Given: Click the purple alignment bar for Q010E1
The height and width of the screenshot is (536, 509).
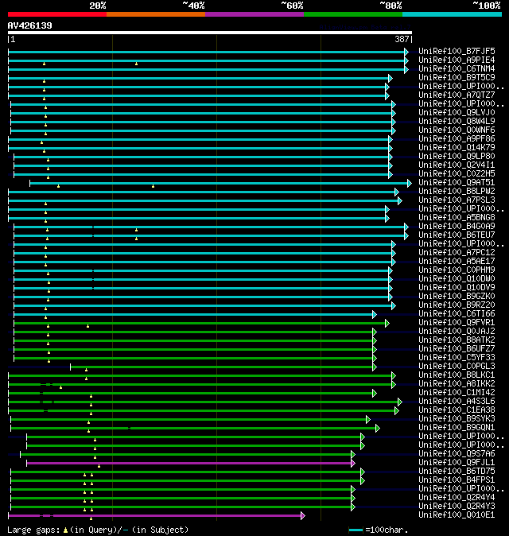Looking at the screenshot, I should point(156,515).
